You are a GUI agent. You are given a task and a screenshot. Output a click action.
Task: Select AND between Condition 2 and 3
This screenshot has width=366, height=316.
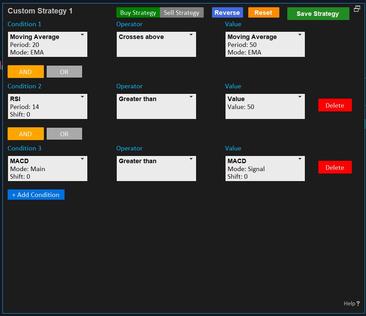pos(26,134)
